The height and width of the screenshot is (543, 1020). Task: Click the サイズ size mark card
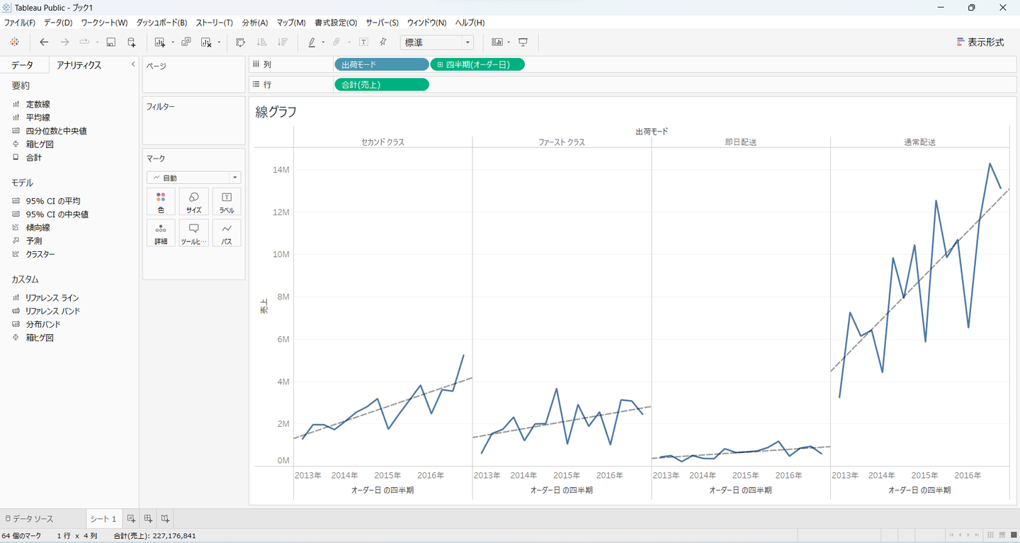pyautogui.click(x=194, y=201)
